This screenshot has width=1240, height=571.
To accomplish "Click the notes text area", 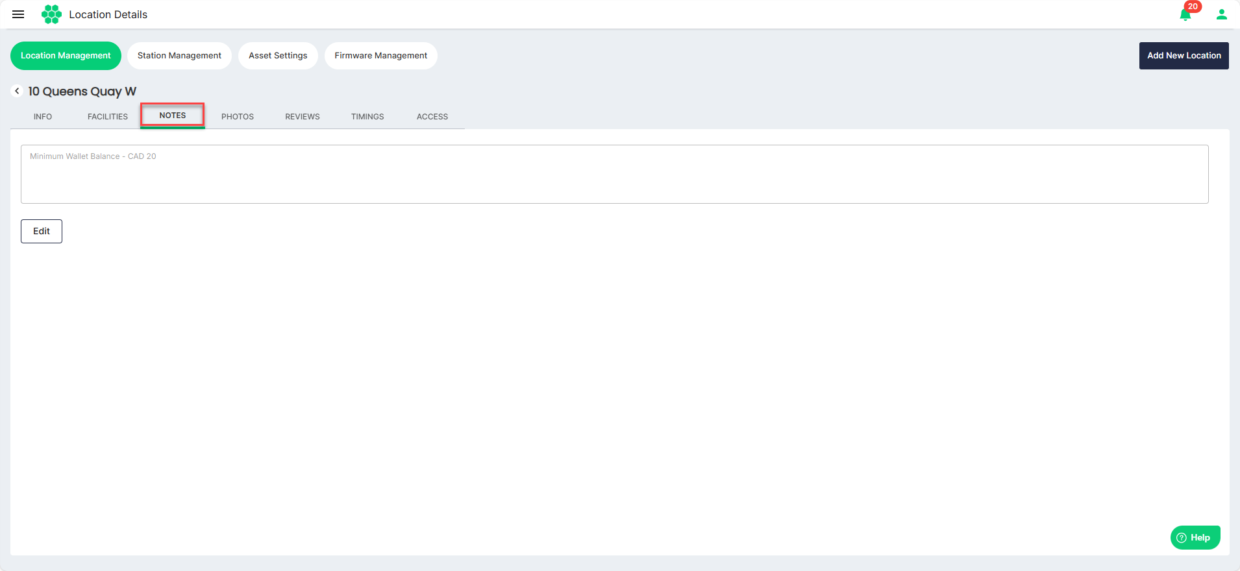I will pos(614,174).
